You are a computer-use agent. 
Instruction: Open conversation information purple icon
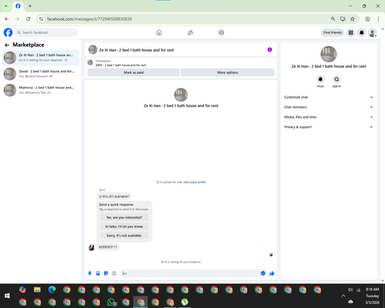269,50
